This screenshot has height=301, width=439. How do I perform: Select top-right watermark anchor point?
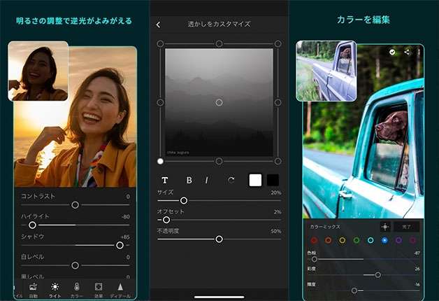pyautogui.click(x=278, y=43)
